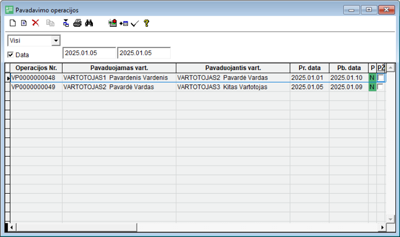Click the arrow-into-table icon
Screen dimensions: 400x237
[x=124, y=23]
